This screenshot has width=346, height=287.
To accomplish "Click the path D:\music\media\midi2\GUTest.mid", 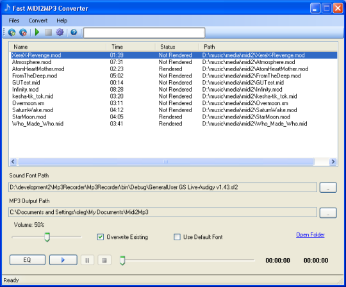I will 243,83.
